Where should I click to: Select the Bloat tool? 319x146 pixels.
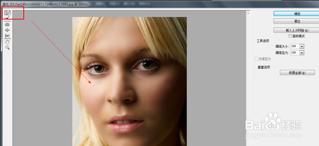point(8,30)
